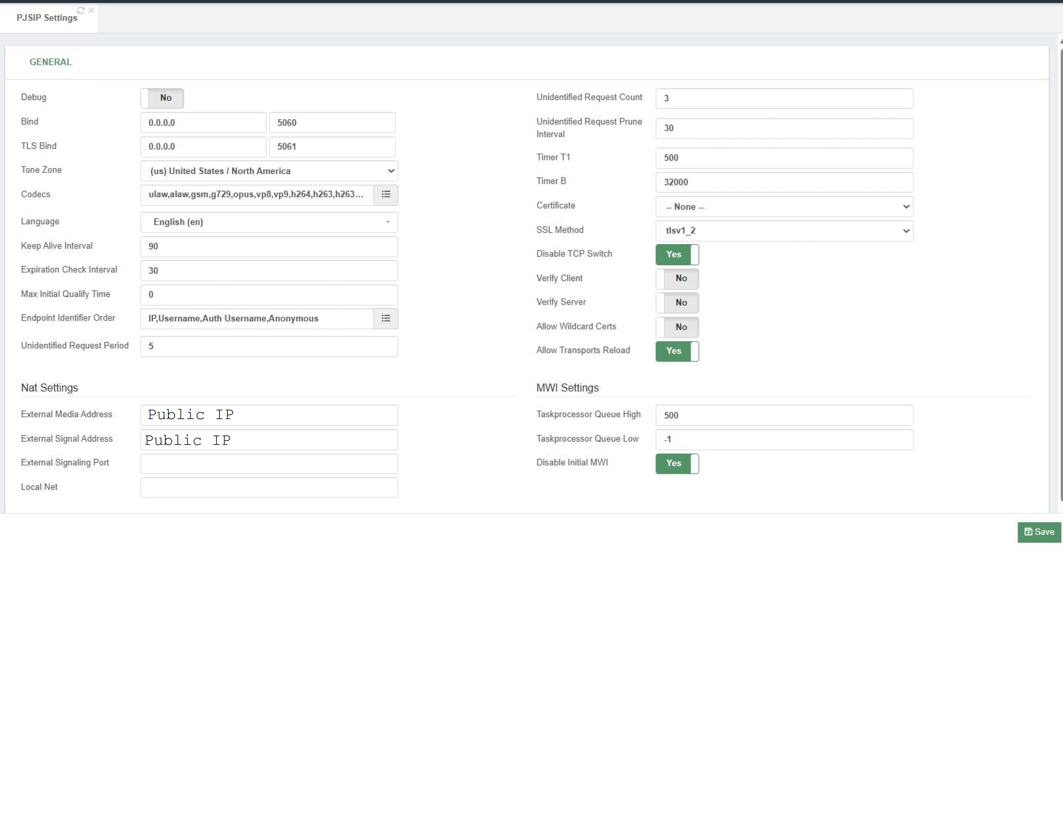Open the Tone Zone dropdown
Screen dimensions: 1063x822
pyautogui.click(x=269, y=171)
